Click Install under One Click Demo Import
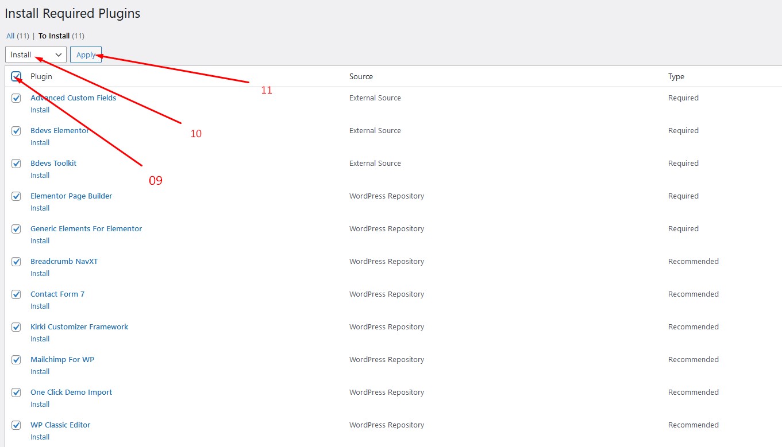This screenshot has width=782, height=447. tap(40, 404)
